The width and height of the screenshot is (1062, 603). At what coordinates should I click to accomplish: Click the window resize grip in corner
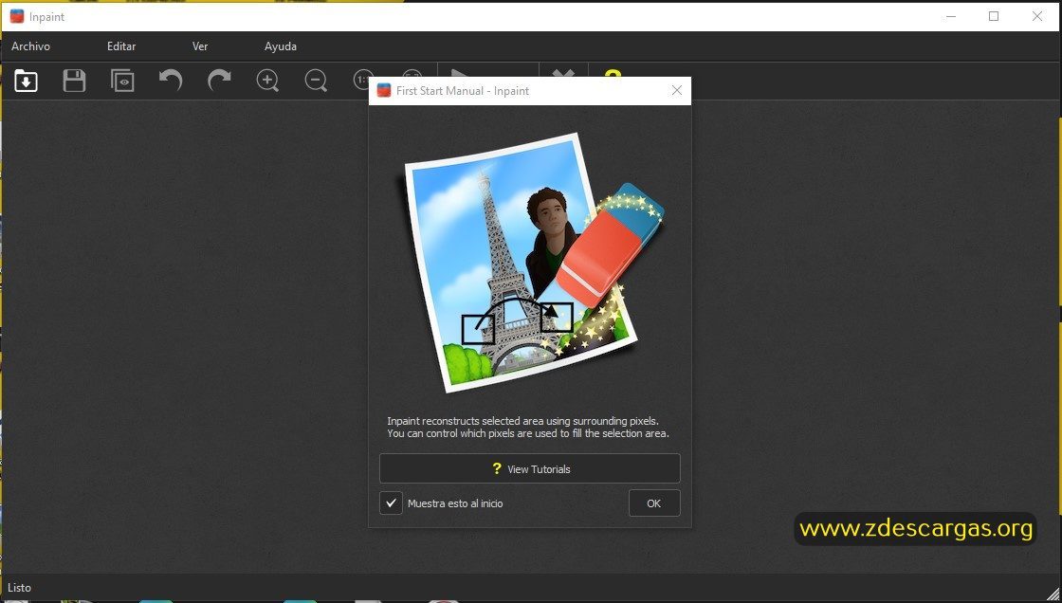(x=1053, y=594)
